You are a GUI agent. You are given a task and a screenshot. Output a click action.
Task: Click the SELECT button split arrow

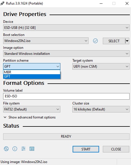pos(127,41)
